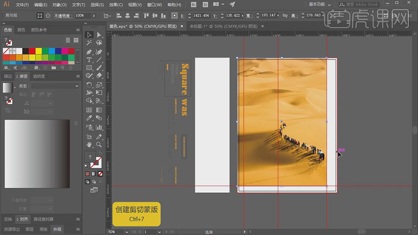Toggle constrain width and height proportions
418x235 pixels.
pos(285,16)
